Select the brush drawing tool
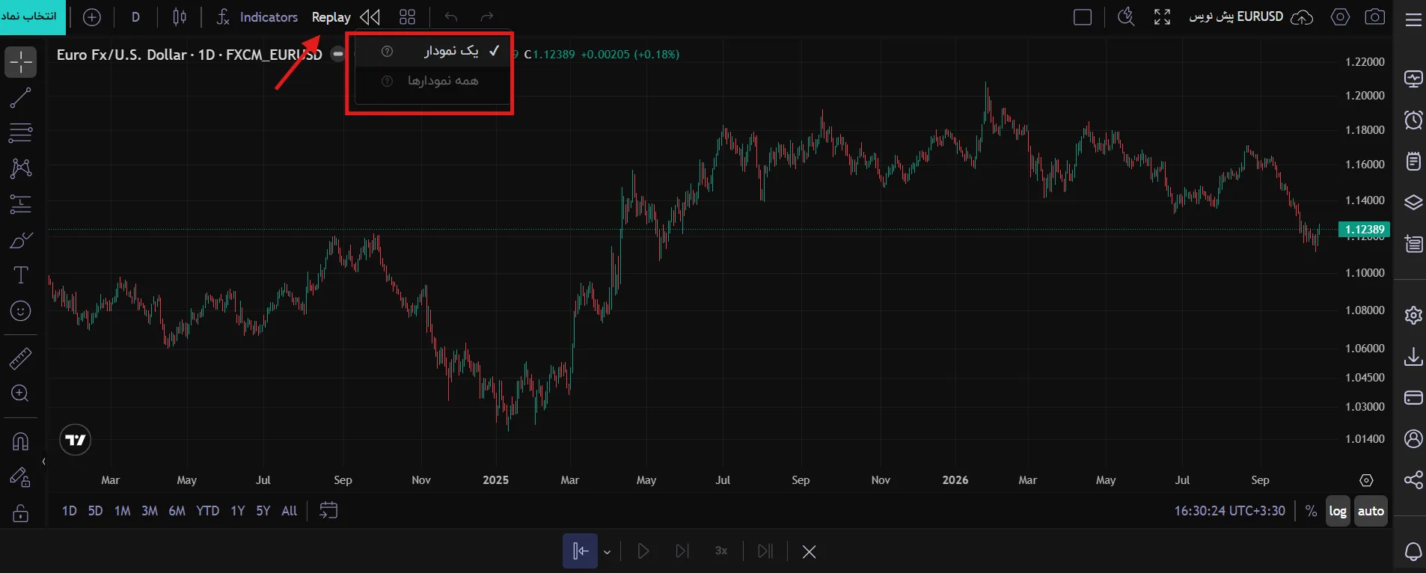 [21, 240]
